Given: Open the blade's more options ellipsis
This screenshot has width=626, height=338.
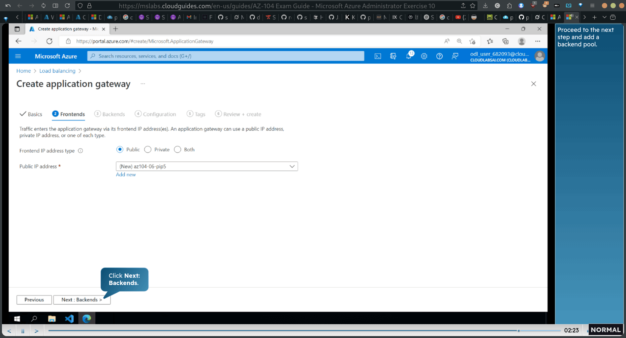Looking at the screenshot, I should tap(143, 84).
